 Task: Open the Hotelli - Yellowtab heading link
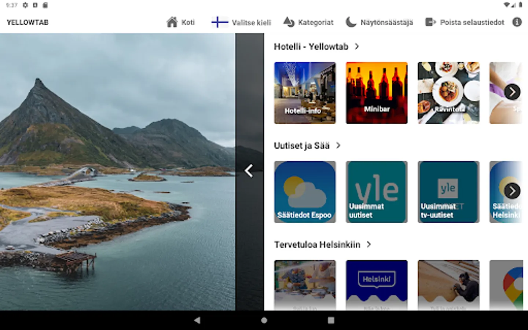pos(311,47)
